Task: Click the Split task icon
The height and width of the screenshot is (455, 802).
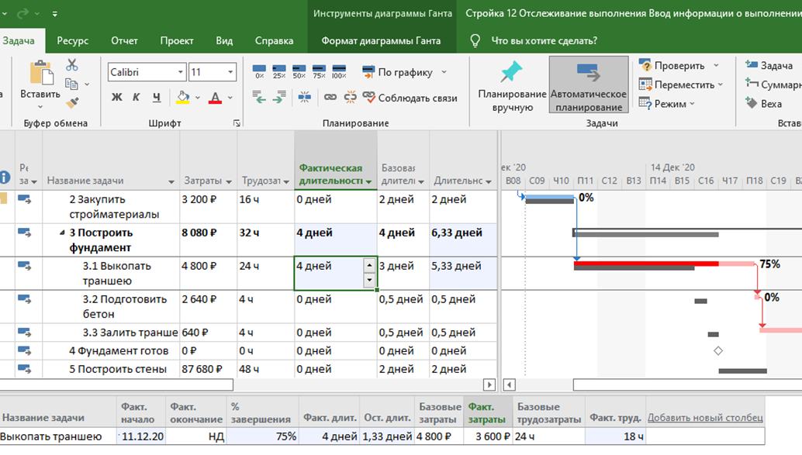Action: point(304,97)
